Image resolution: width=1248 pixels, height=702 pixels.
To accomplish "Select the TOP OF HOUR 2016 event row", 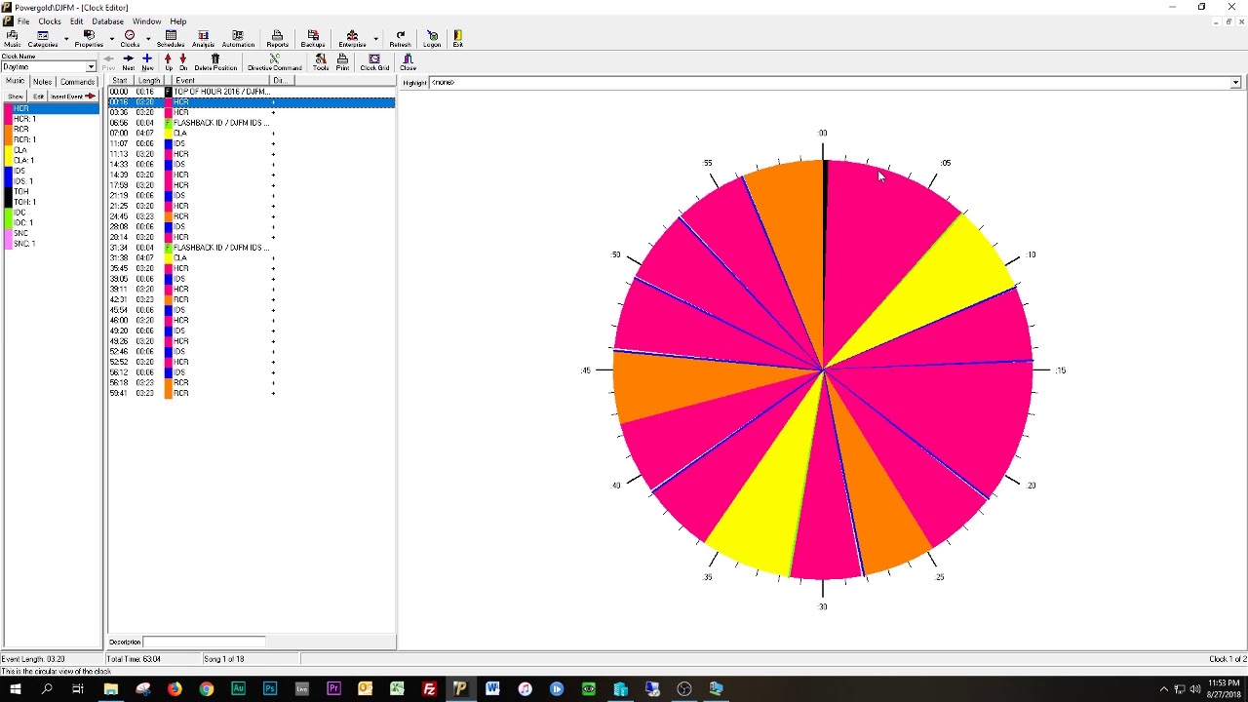I will point(251,92).
